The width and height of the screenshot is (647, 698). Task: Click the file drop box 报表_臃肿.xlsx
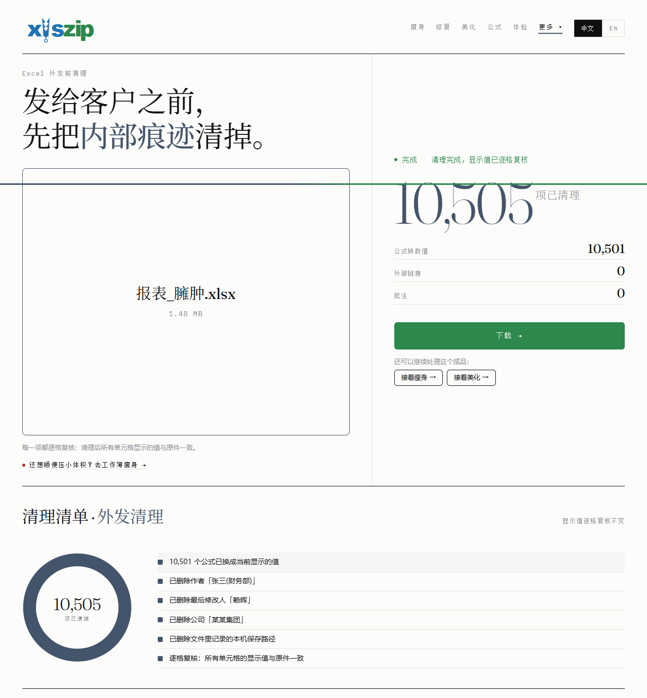[186, 302]
